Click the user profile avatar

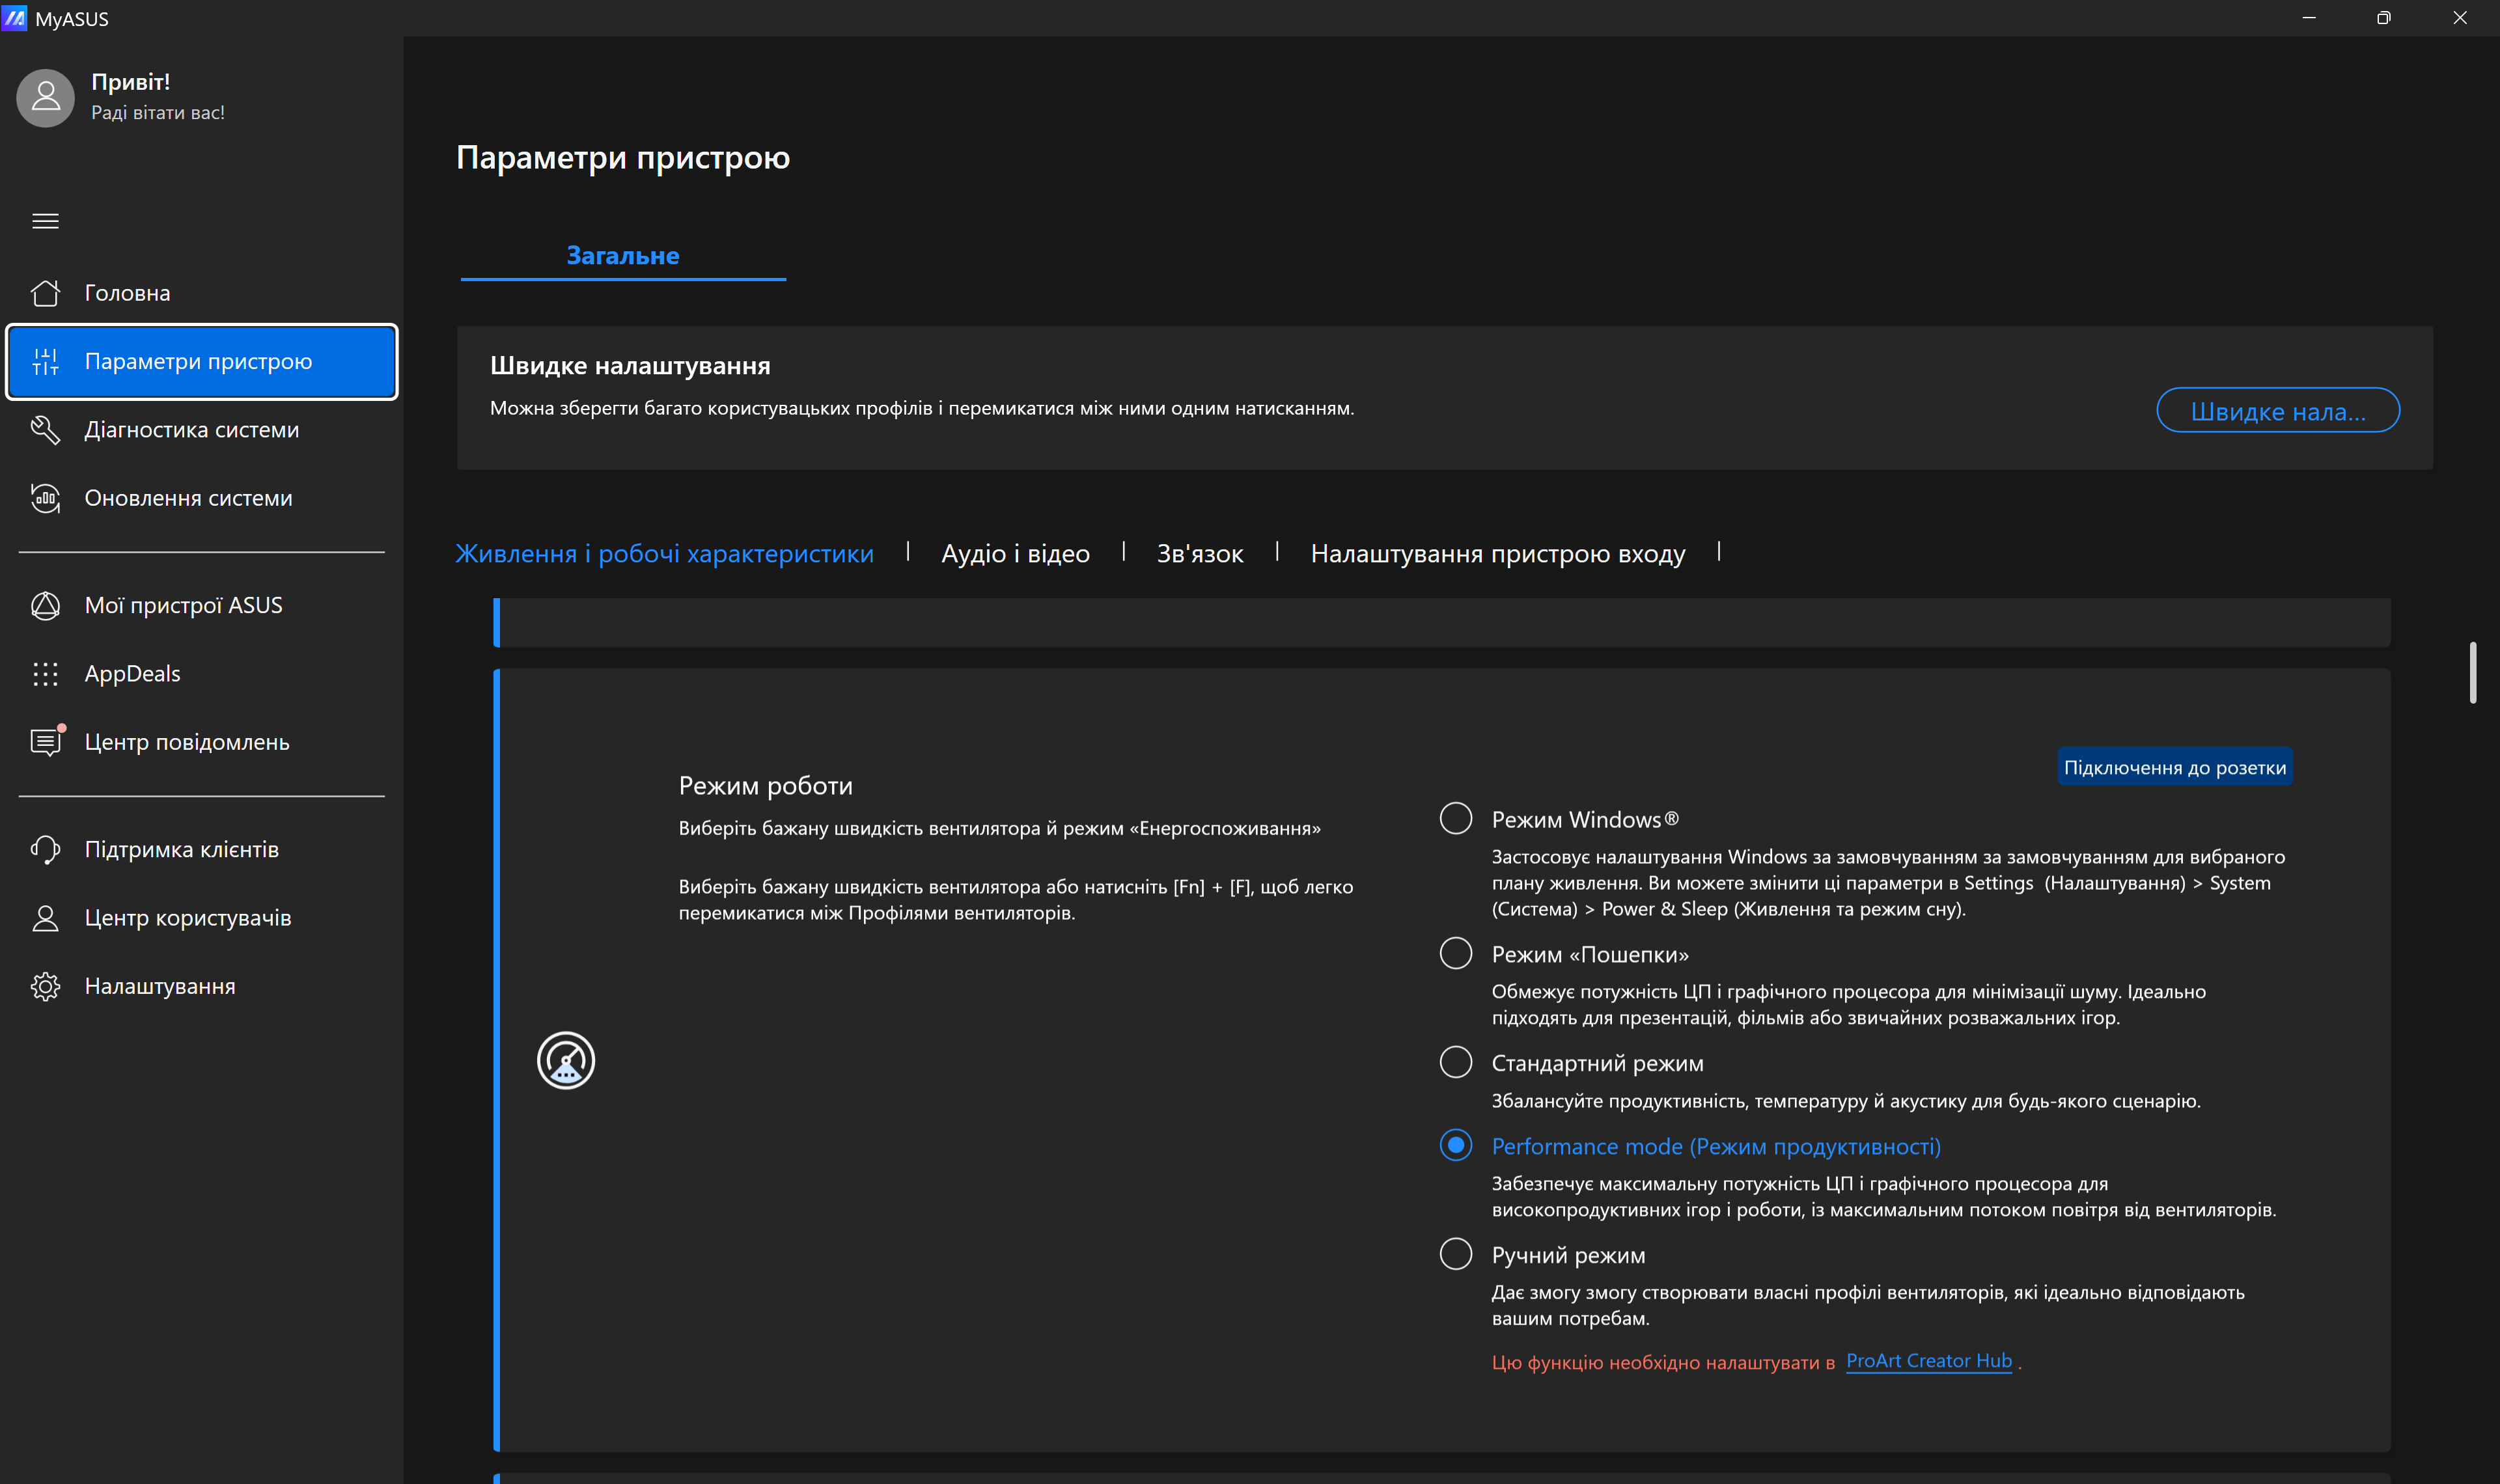(x=45, y=97)
